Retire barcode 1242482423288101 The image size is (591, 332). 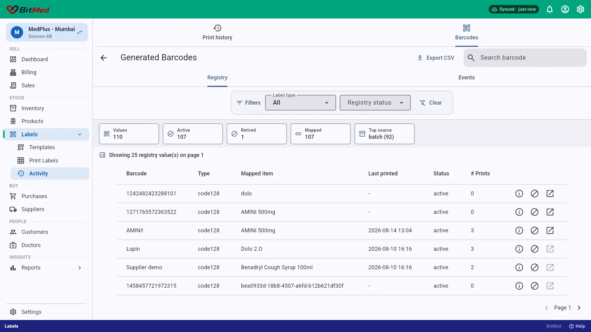coord(535,194)
